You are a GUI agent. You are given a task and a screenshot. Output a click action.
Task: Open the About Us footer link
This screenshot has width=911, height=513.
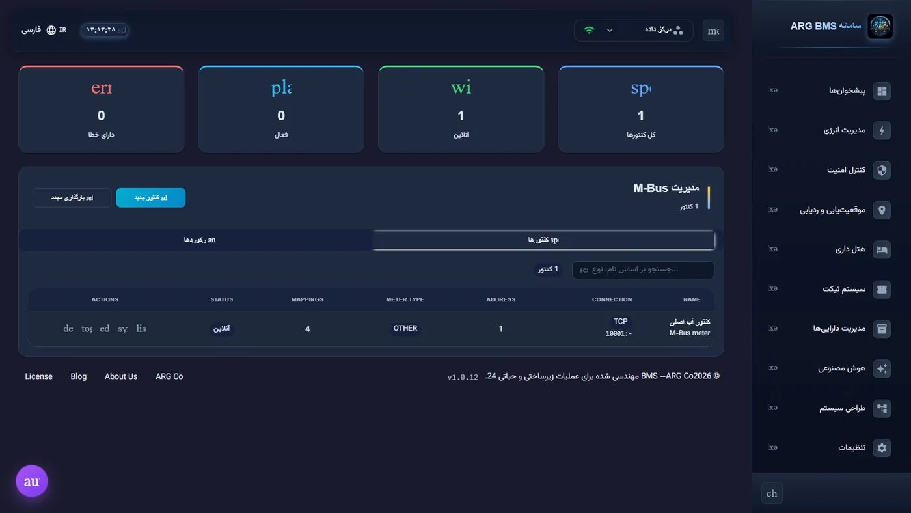[x=121, y=376]
